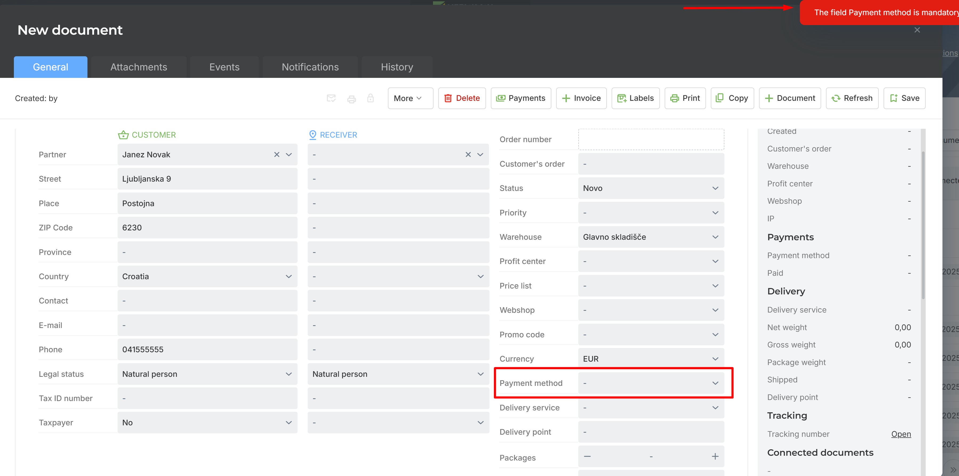Expand the Status dropdown showing Novo
Image resolution: width=959 pixels, height=476 pixels.
(x=651, y=188)
